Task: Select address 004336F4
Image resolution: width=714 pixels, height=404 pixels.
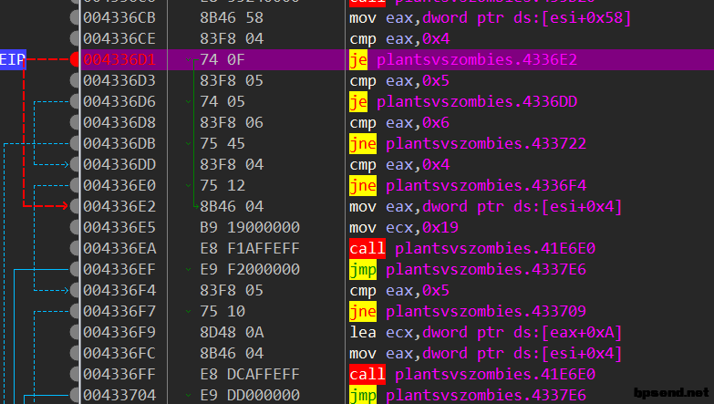Action: coord(119,290)
